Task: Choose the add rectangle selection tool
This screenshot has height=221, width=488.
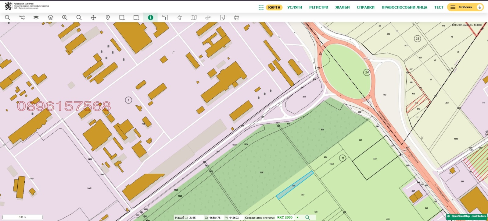Action: pyautogui.click(x=122, y=18)
